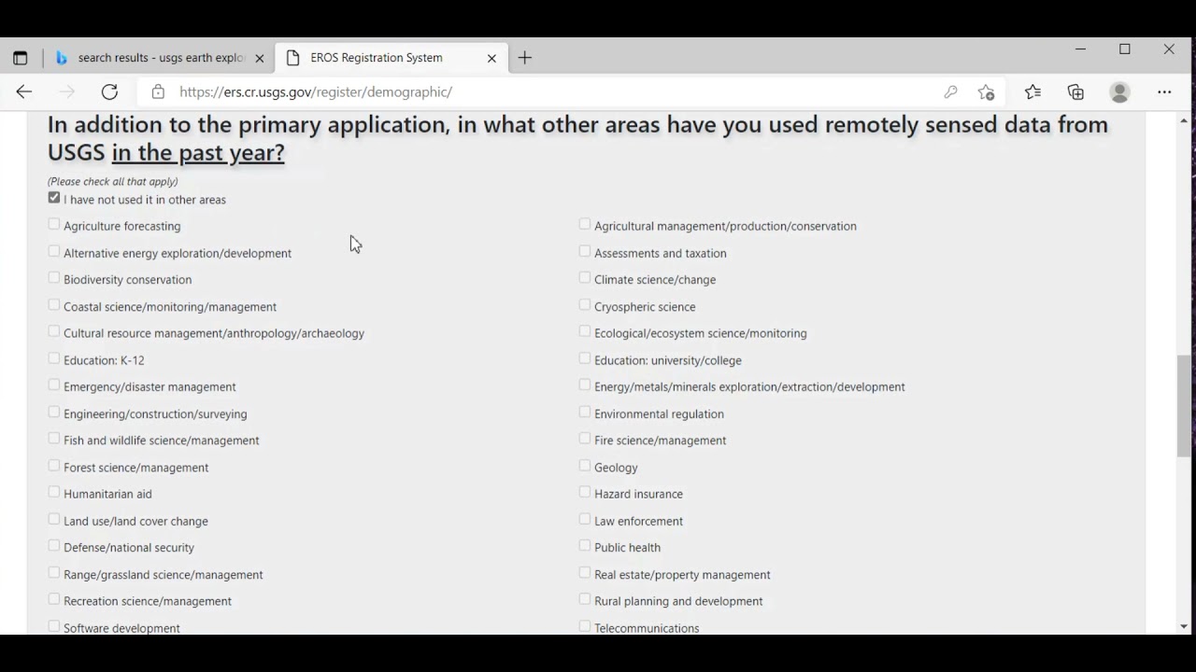The image size is (1196, 672).
Task: Check Geology
Action: (x=585, y=465)
